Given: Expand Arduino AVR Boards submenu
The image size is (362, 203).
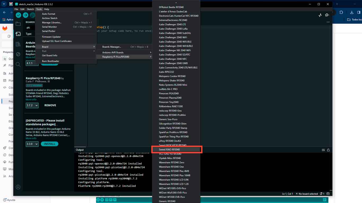Looking at the screenshot, I should 124,52.
